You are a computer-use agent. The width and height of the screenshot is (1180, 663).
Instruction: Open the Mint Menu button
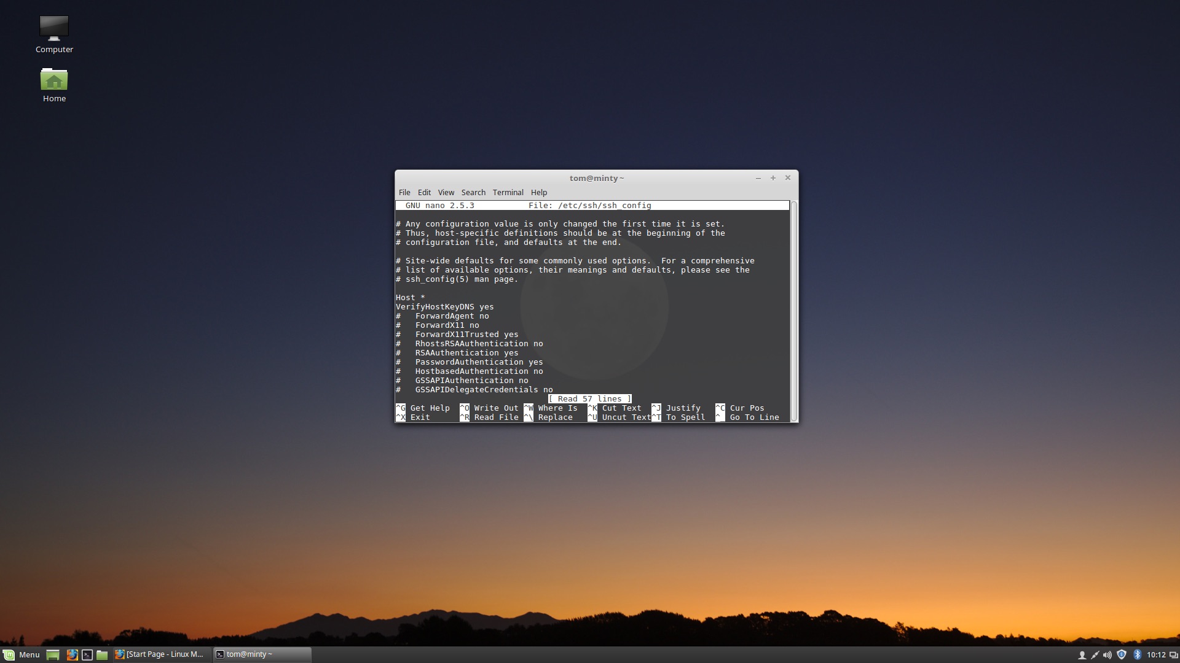pyautogui.click(x=22, y=654)
